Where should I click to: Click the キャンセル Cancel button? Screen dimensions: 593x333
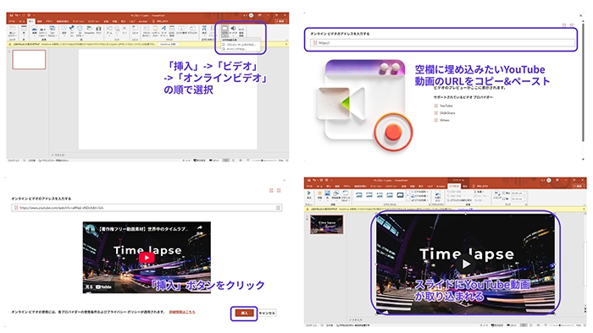(267, 313)
